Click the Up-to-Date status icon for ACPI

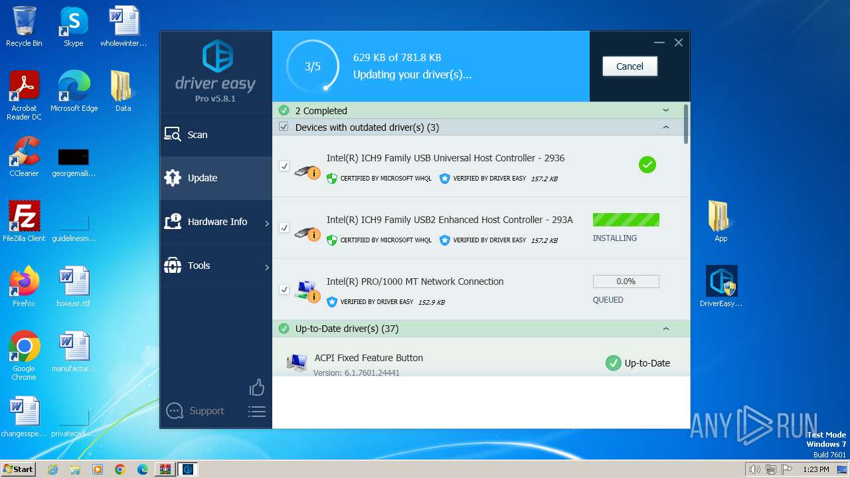tap(613, 363)
